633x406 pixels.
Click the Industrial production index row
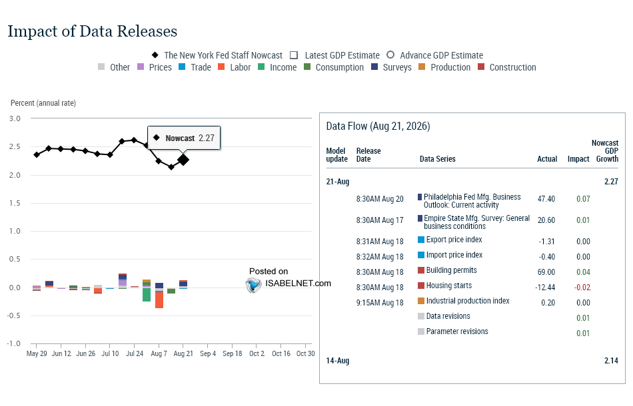point(472,302)
